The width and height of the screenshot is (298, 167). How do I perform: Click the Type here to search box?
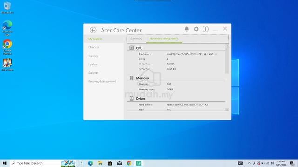click(x=42, y=163)
